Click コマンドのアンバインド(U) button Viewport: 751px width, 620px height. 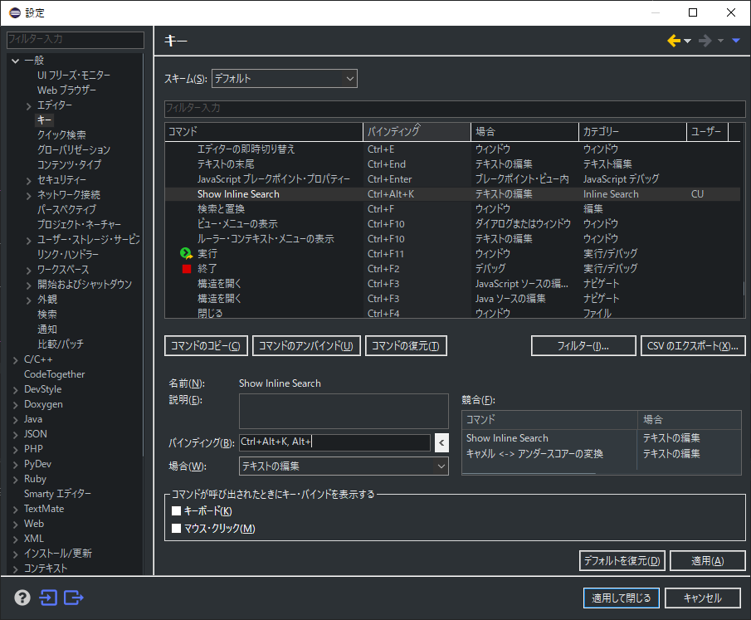point(306,346)
